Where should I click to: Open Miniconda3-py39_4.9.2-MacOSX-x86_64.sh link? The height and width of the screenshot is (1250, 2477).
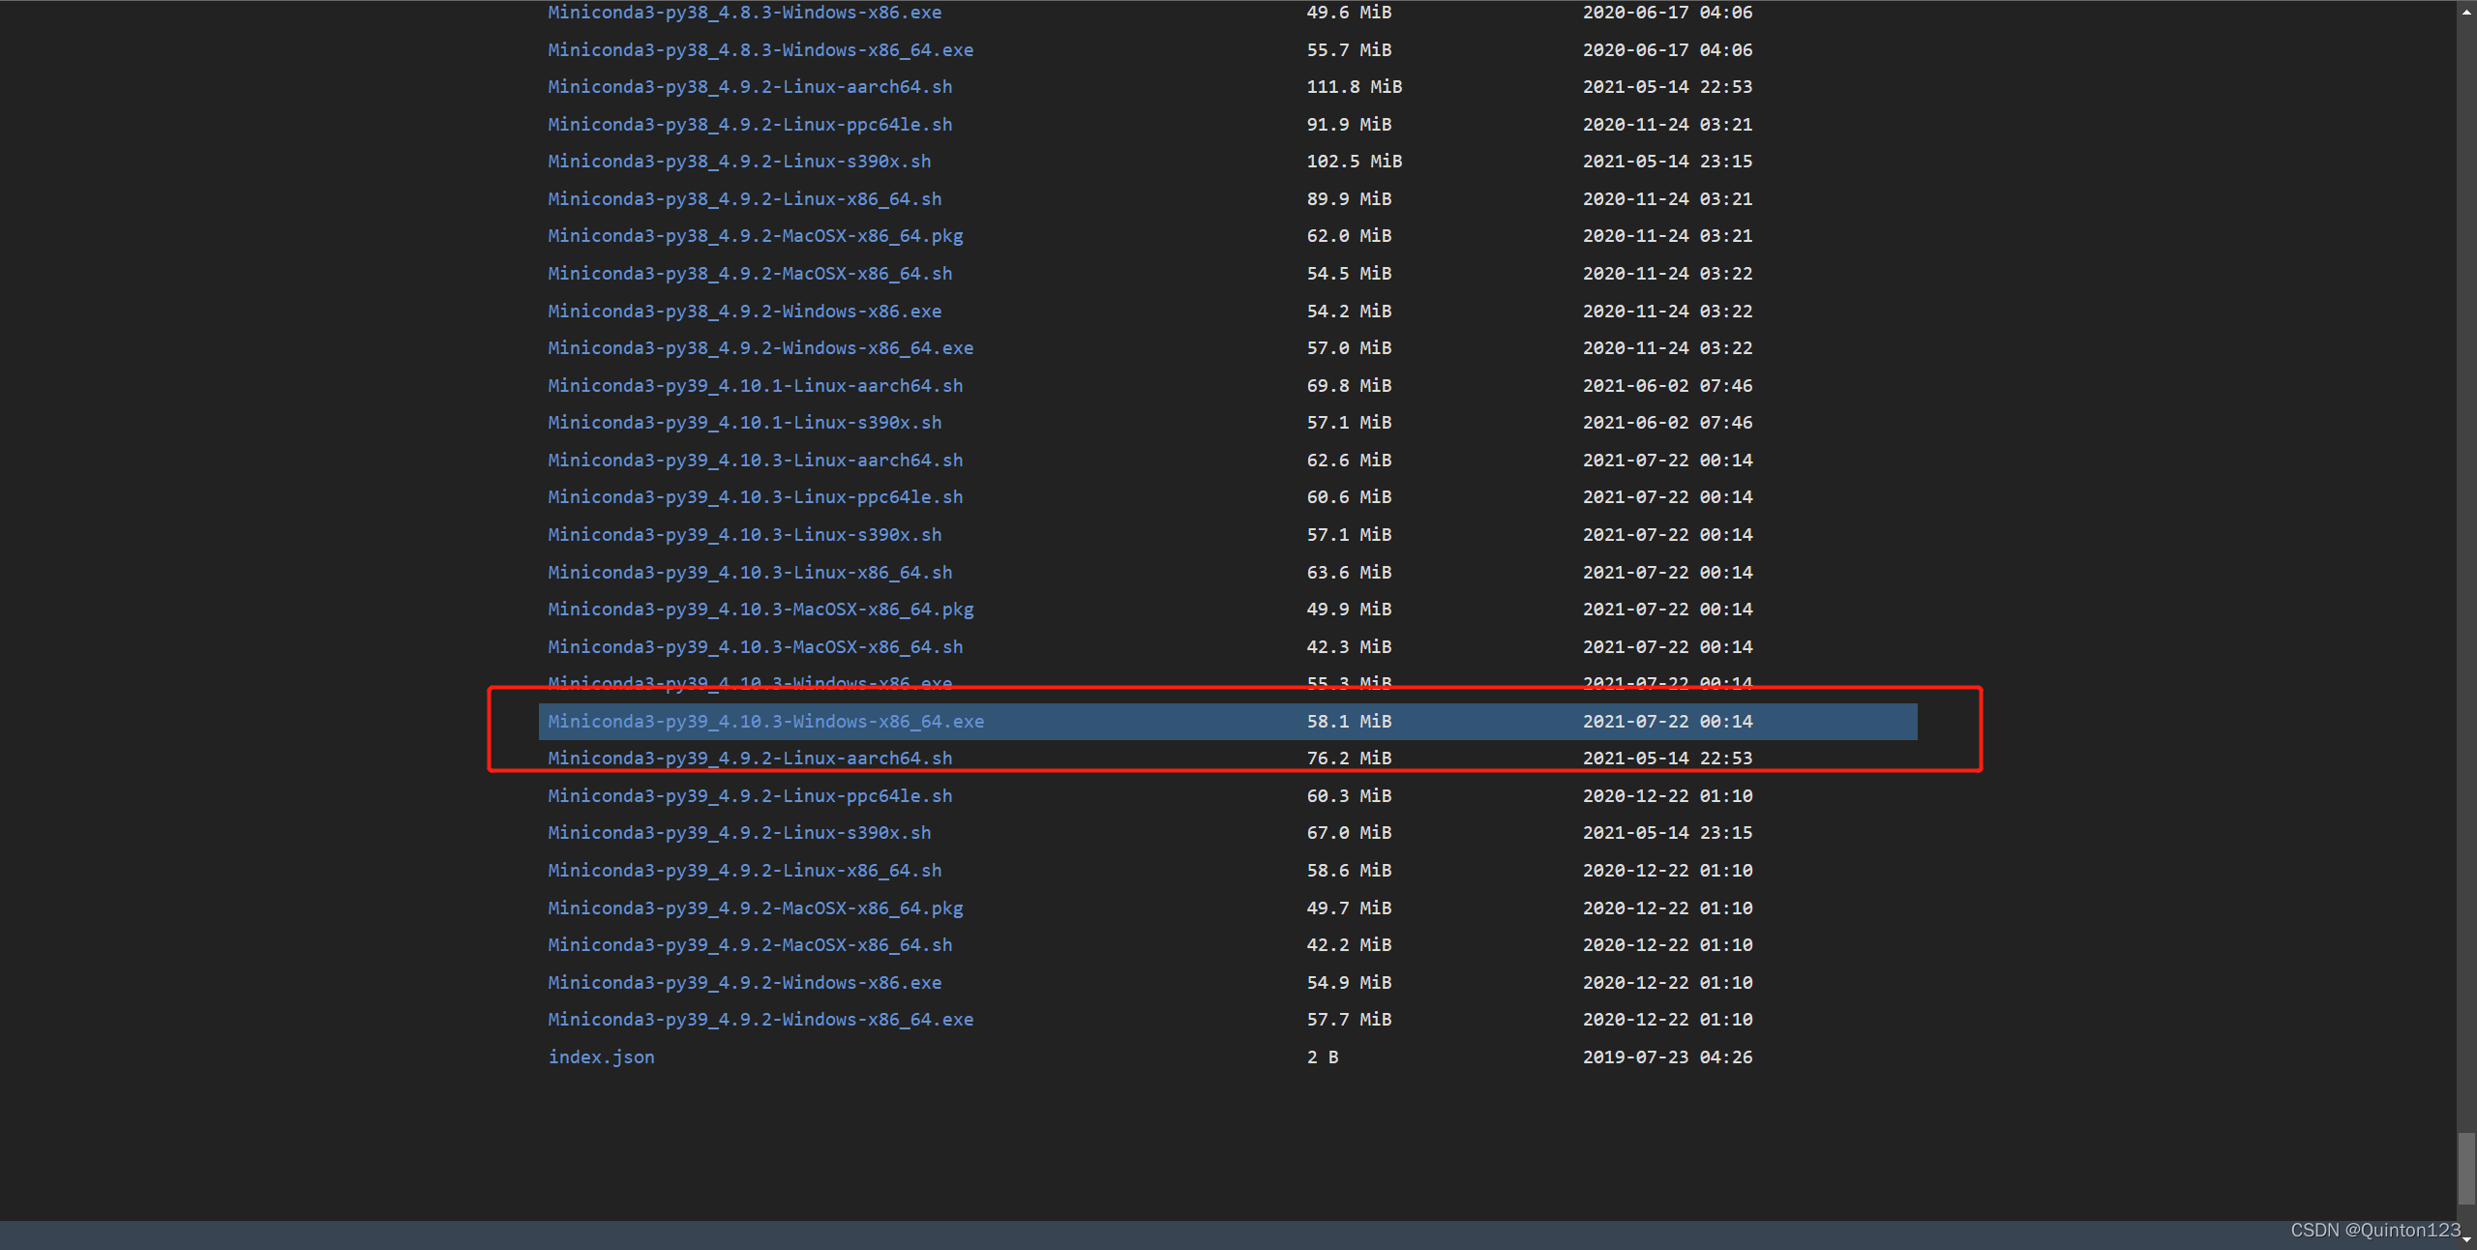(750, 945)
